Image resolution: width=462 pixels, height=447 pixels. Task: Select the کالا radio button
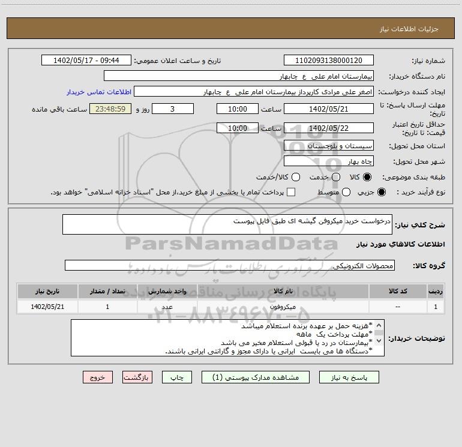tap(367, 177)
